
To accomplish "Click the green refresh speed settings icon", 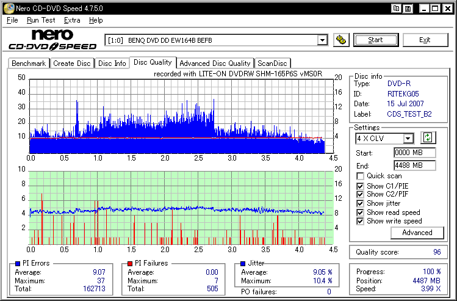I will [x=428, y=137].
